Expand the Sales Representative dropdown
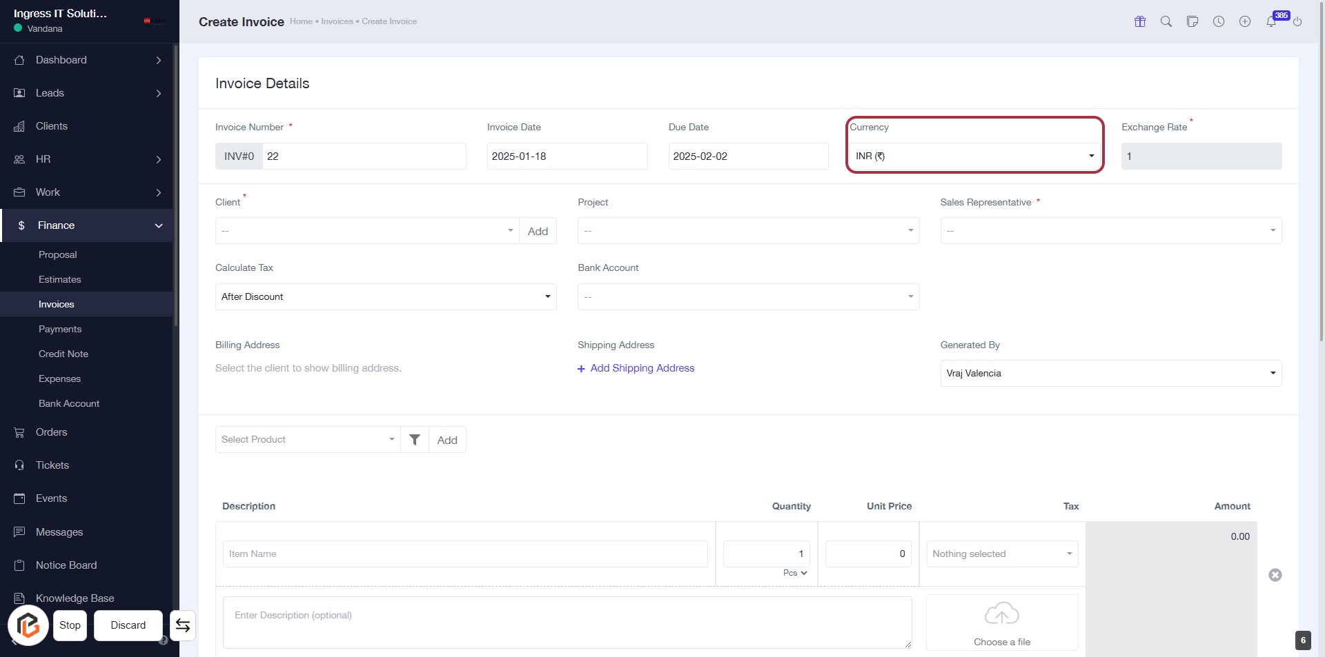1325x657 pixels. pos(1110,231)
